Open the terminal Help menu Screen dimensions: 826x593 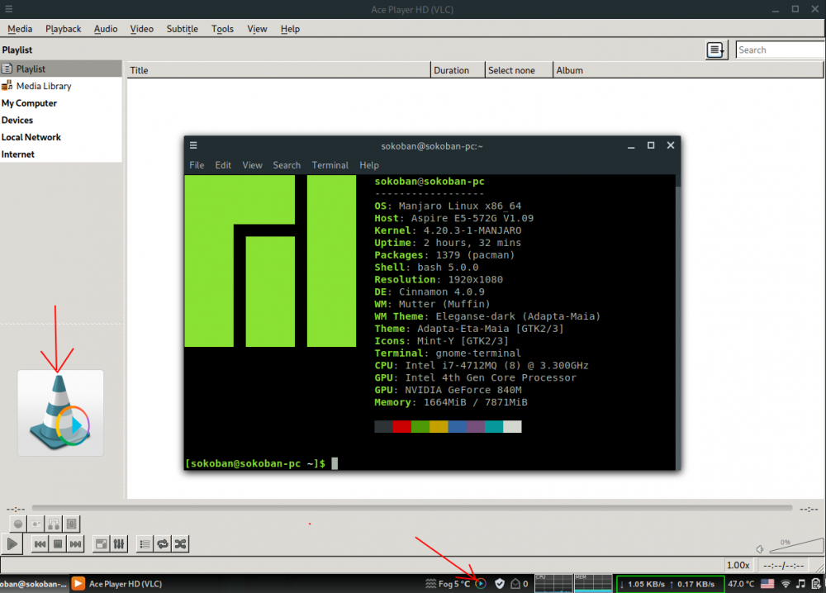pyautogui.click(x=369, y=165)
